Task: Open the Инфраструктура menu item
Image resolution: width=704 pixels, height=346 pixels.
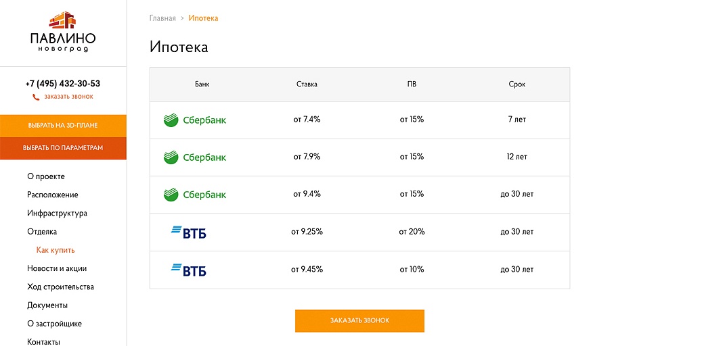Action: tap(57, 214)
